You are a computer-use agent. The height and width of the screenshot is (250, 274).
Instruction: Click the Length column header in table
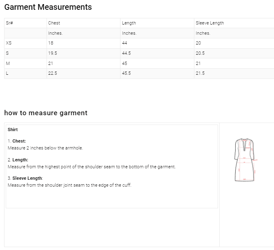(x=129, y=23)
